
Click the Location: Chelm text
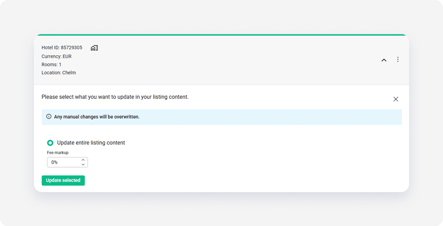point(59,73)
